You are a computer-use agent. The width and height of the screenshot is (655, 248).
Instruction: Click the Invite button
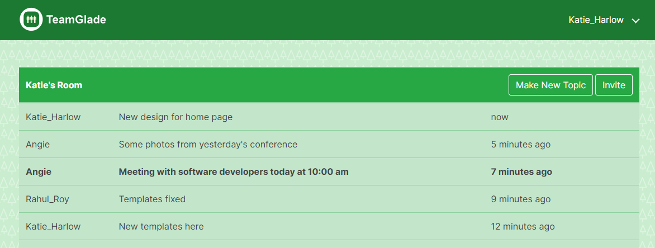point(614,85)
